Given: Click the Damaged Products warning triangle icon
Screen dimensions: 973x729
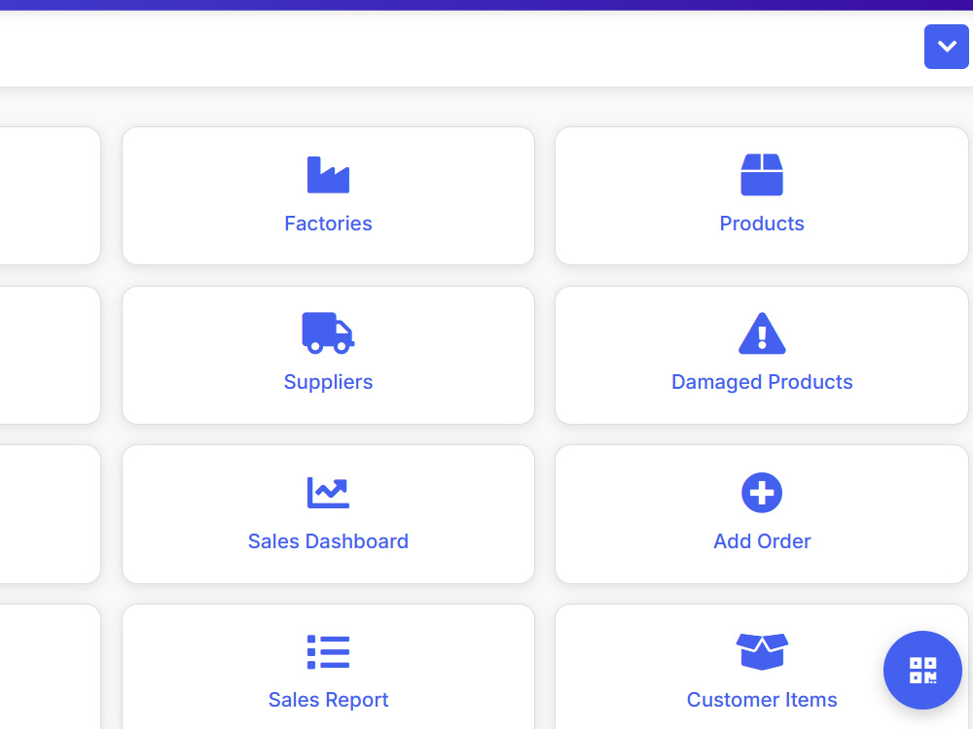Looking at the screenshot, I should click(x=762, y=333).
